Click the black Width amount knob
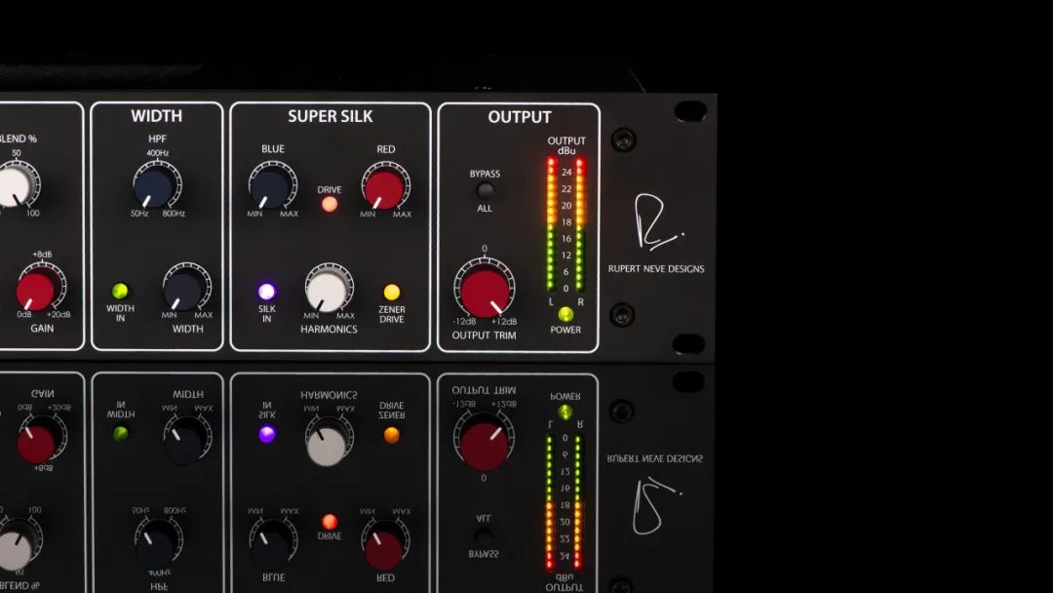The image size is (1053, 593). click(x=185, y=290)
